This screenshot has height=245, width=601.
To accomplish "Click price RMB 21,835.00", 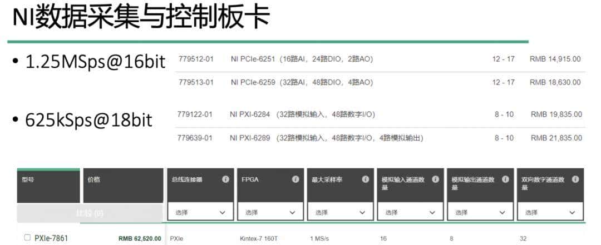I will pyautogui.click(x=556, y=138).
